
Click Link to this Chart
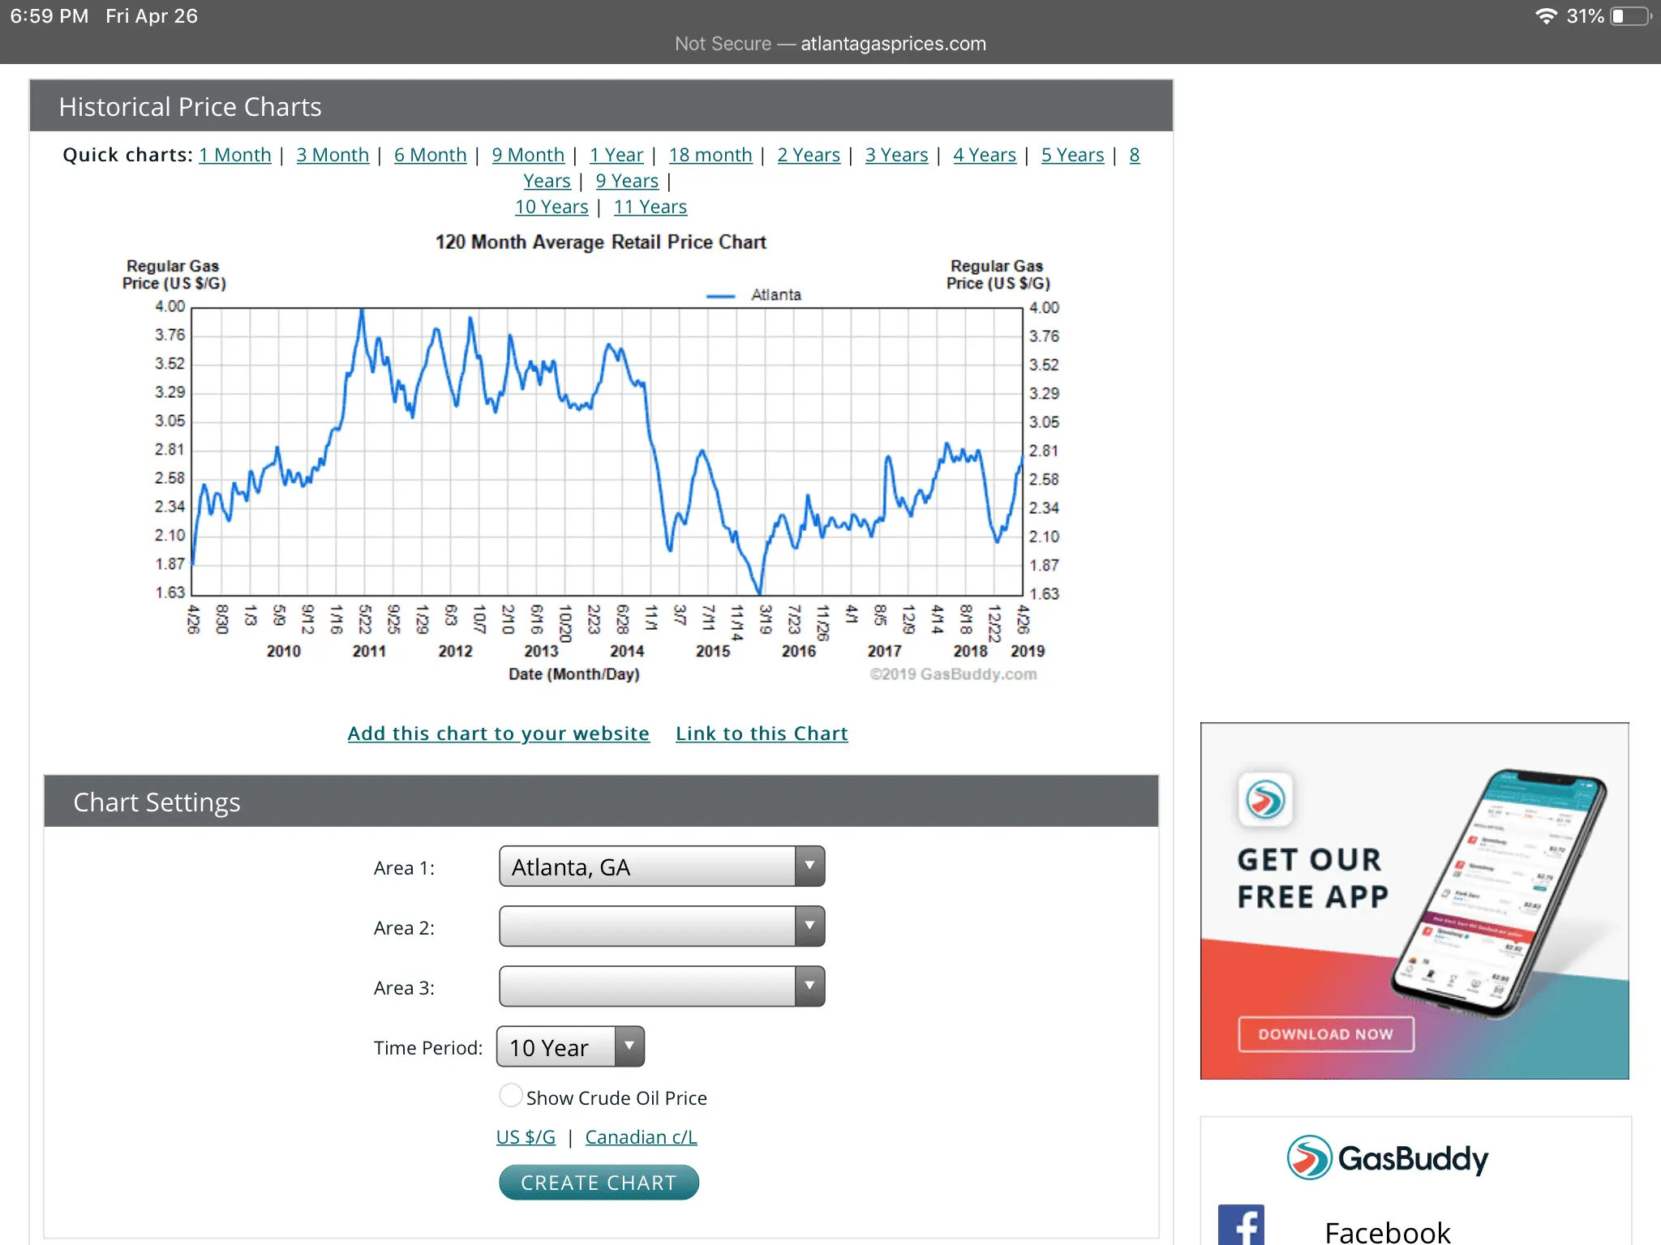coord(761,733)
